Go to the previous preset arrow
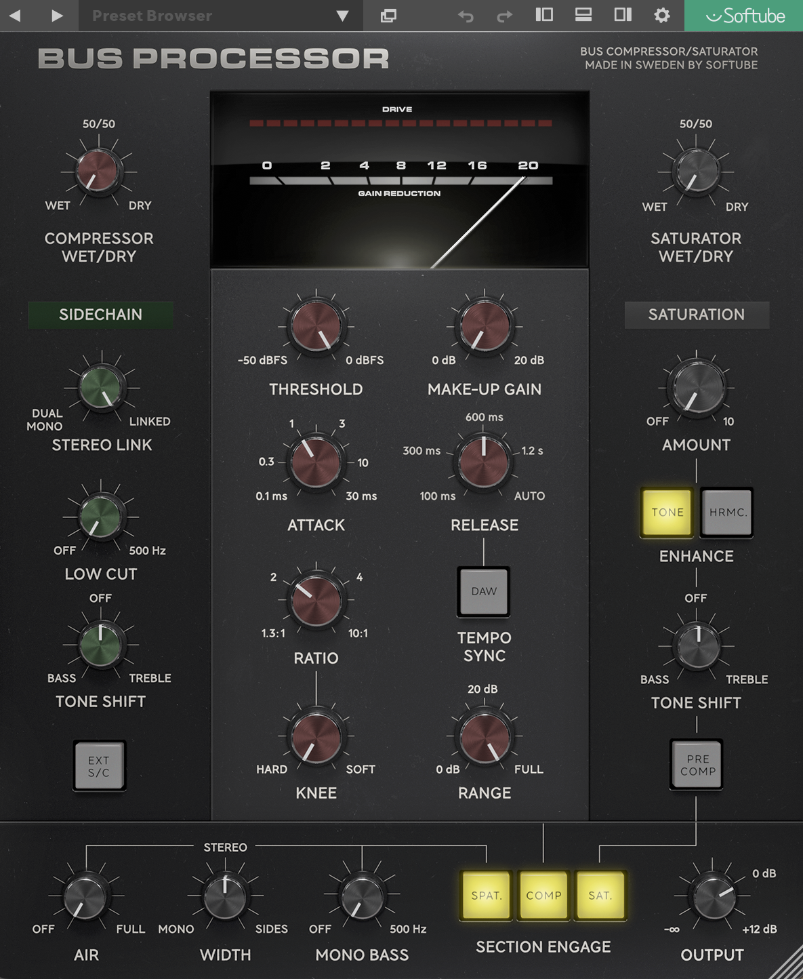Viewport: 803px width, 979px height. coord(15,15)
